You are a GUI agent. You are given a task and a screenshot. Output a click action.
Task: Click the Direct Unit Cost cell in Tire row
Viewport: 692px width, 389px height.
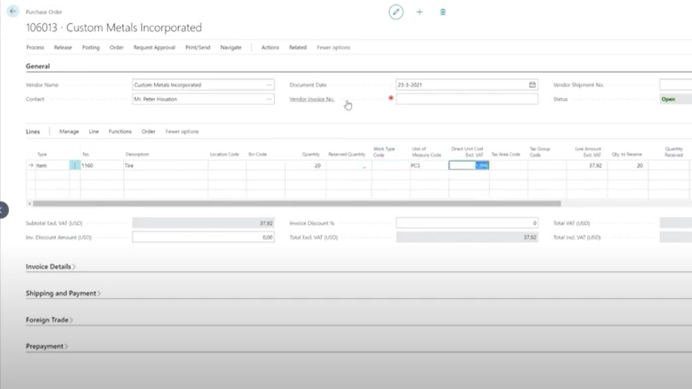(x=469, y=165)
